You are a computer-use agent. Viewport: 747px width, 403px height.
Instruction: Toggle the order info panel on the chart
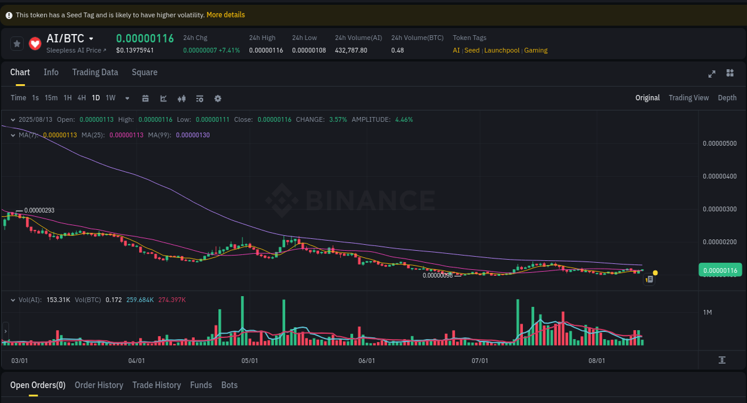click(x=649, y=279)
